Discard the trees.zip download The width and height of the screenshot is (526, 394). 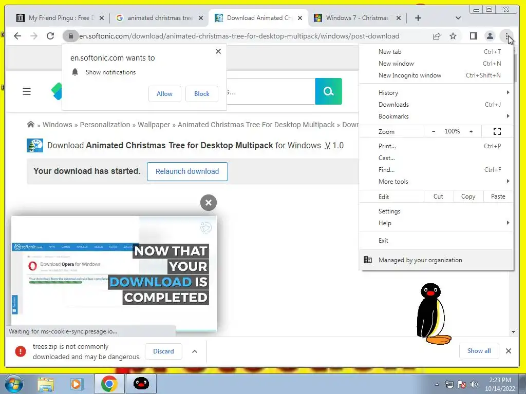pos(163,351)
